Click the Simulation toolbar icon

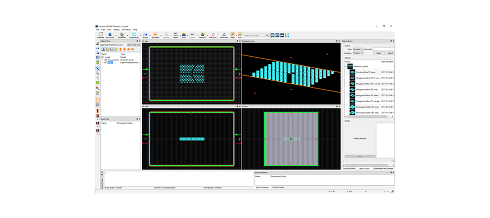click(x=155, y=34)
